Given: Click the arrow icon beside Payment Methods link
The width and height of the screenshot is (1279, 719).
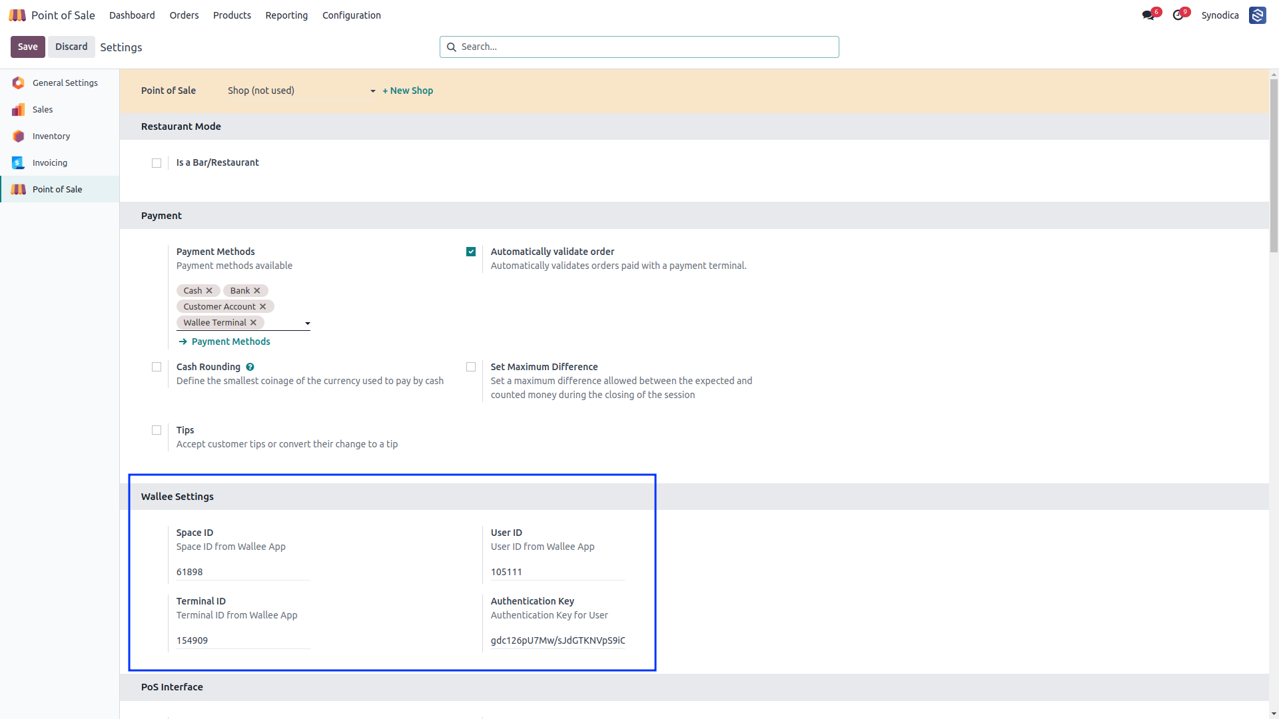Looking at the screenshot, I should [x=183, y=342].
